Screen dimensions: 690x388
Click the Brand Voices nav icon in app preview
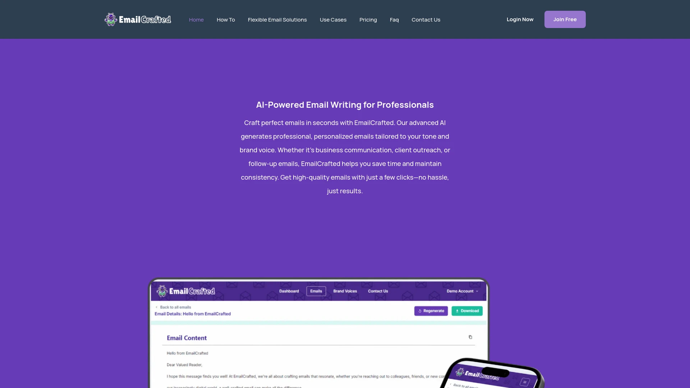(x=345, y=291)
